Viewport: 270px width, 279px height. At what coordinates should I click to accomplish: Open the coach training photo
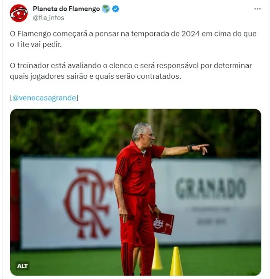pyautogui.click(x=136, y=192)
